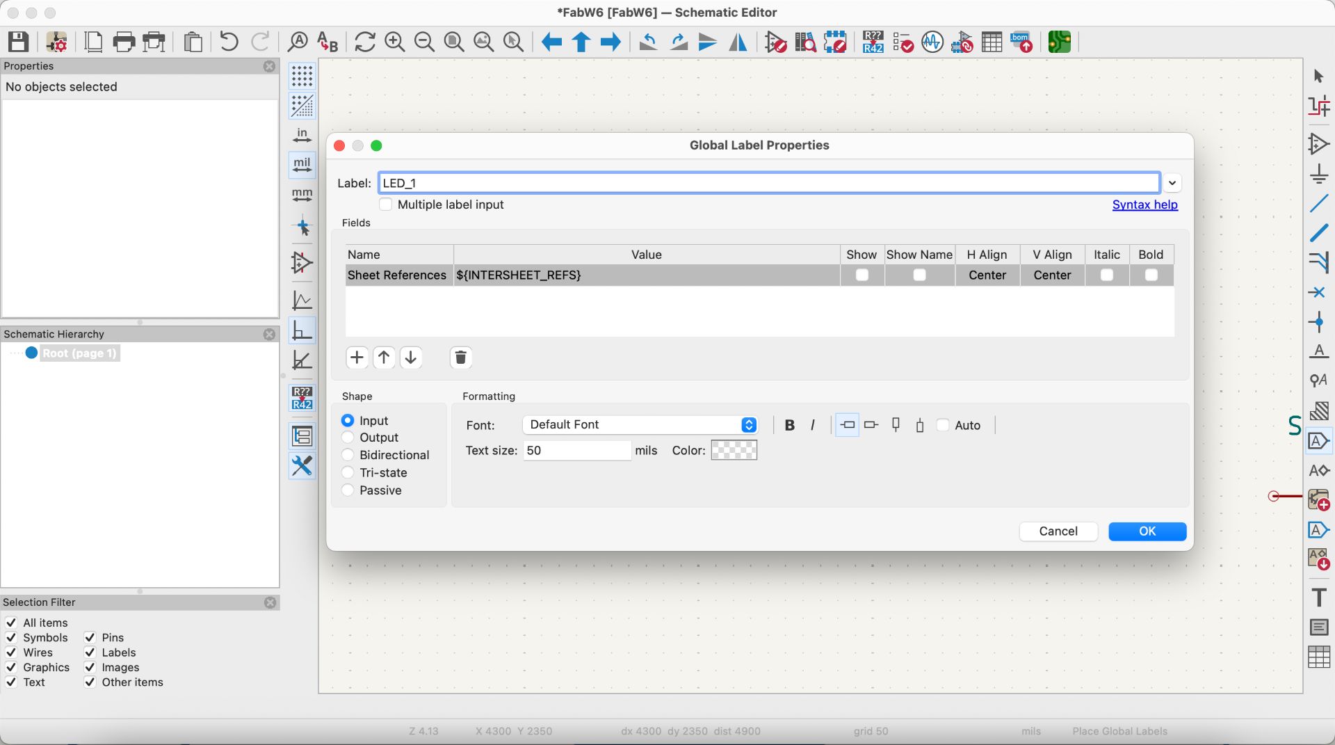Close the Schematic Hierarchy panel
The width and height of the screenshot is (1335, 745).
pos(269,335)
